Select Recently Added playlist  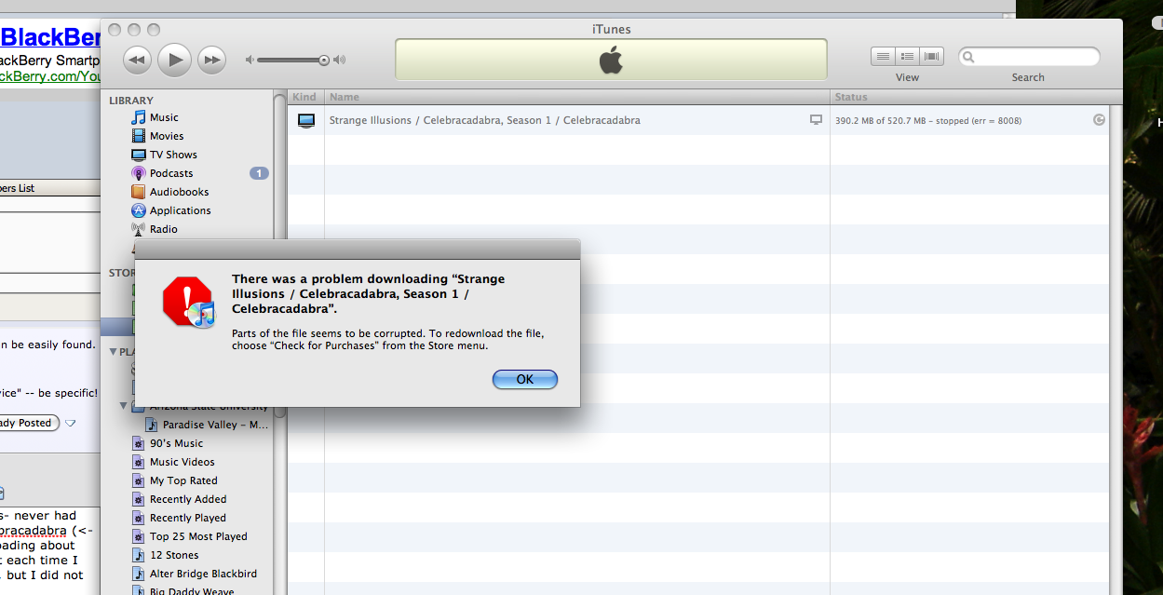coord(188,499)
